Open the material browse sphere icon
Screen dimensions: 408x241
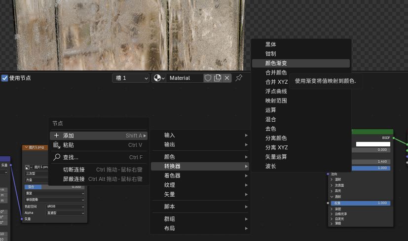pos(159,78)
